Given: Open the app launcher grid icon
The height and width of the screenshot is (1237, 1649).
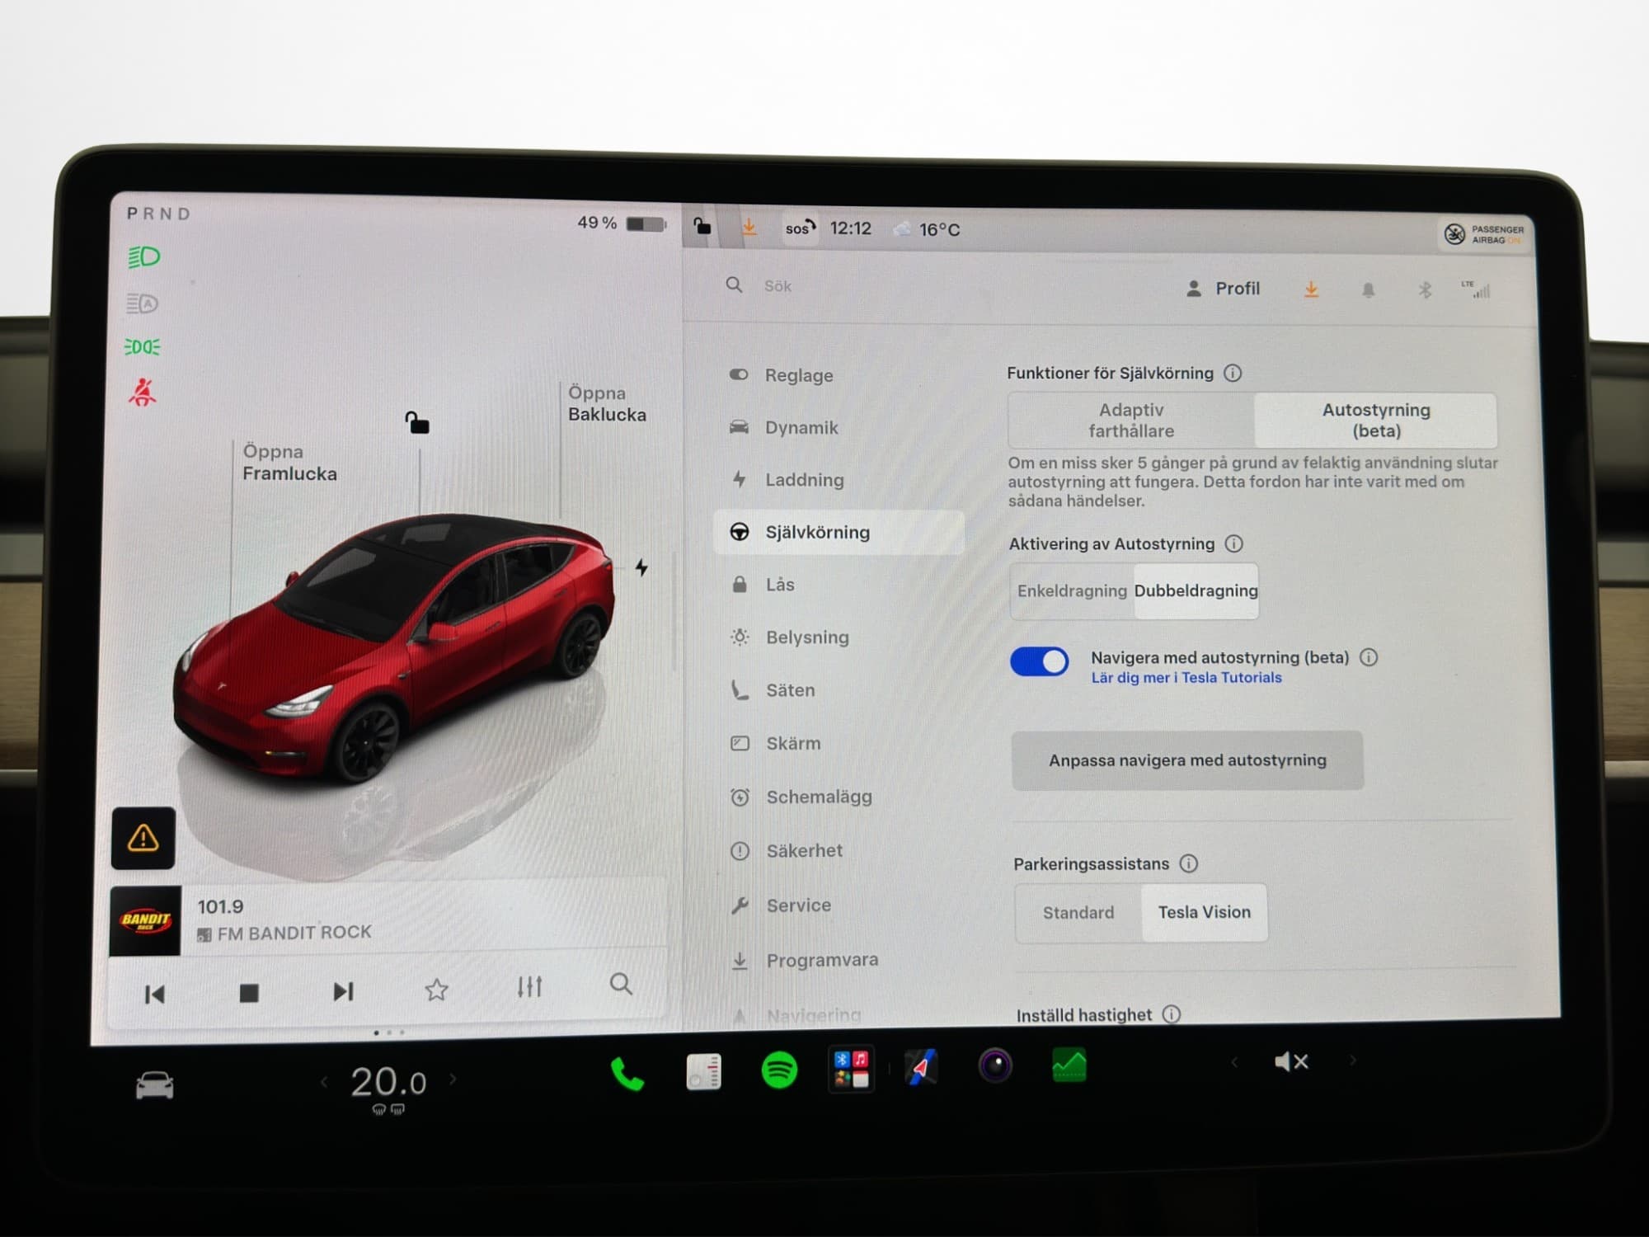Looking at the screenshot, I should 851,1070.
